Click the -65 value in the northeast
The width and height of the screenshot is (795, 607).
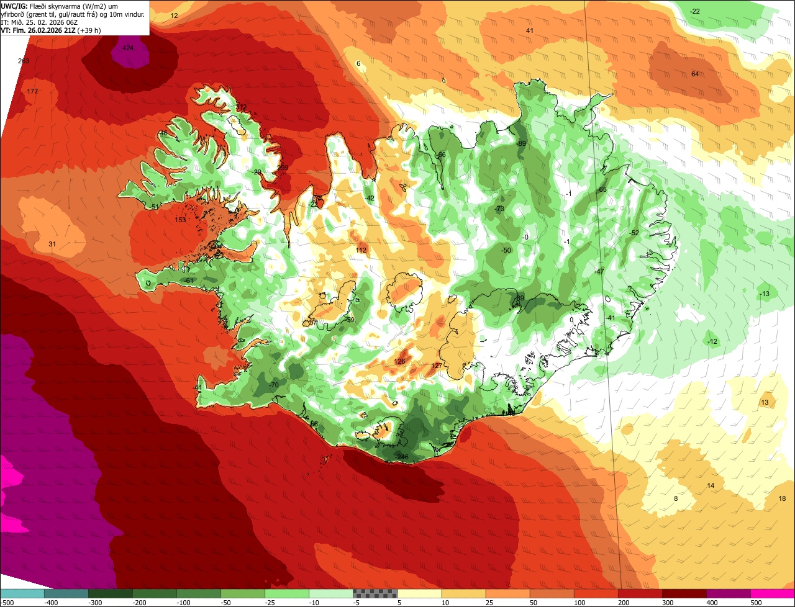pyautogui.click(x=601, y=189)
